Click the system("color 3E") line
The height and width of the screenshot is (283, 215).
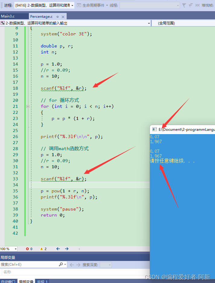point(66,34)
